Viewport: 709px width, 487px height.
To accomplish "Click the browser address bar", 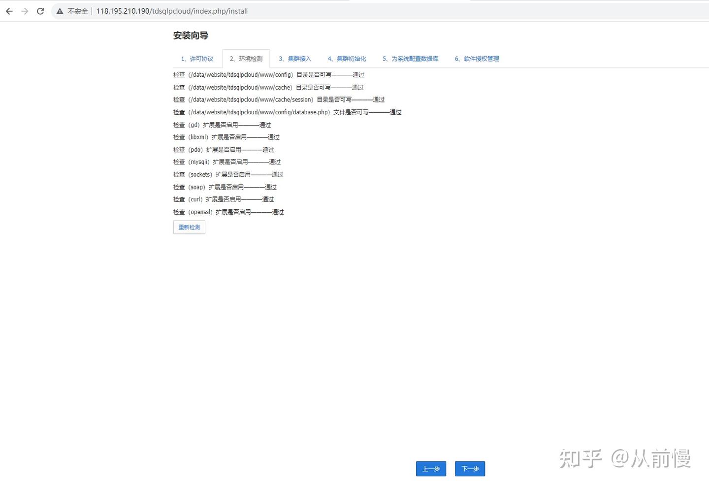I will point(172,11).
